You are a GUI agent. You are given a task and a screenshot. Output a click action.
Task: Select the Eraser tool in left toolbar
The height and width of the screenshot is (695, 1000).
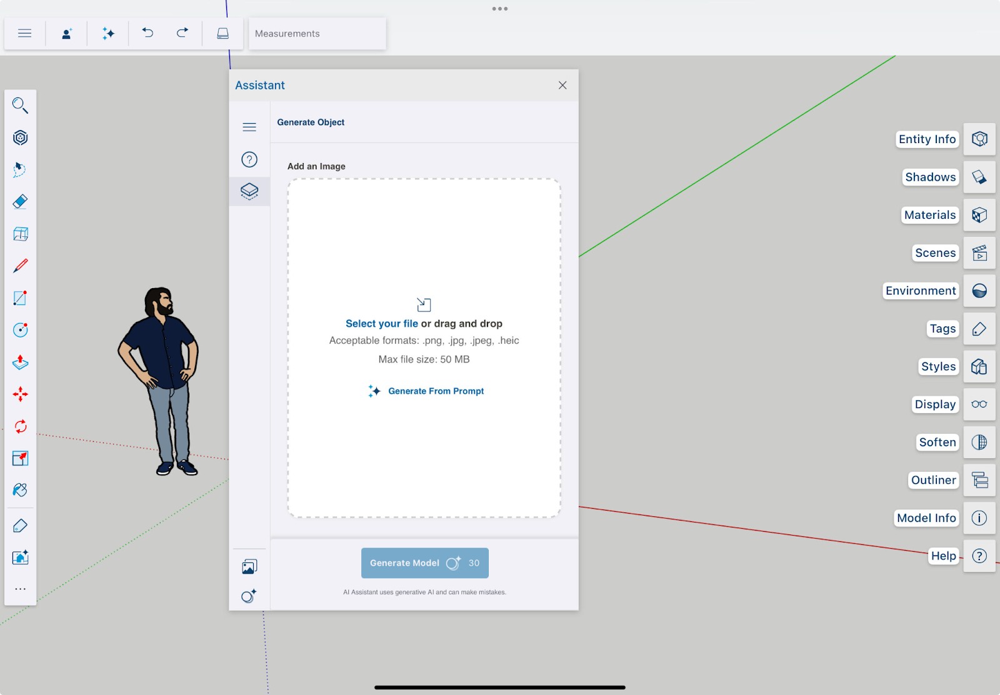click(20, 202)
